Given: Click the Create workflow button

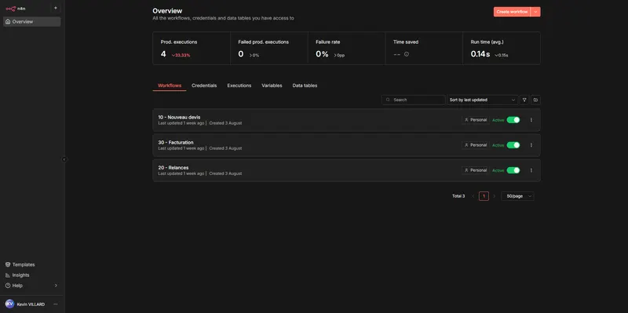Looking at the screenshot, I should pos(512,12).
